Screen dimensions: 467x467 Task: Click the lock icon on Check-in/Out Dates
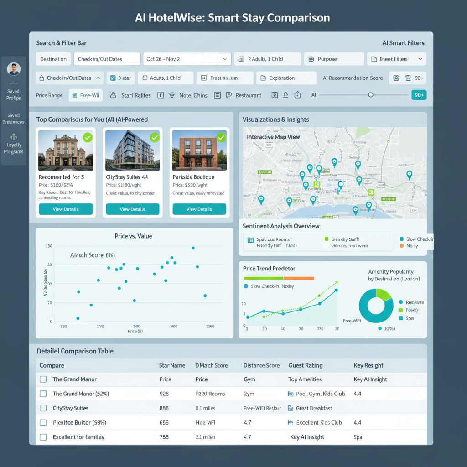(x=41, y=78)
